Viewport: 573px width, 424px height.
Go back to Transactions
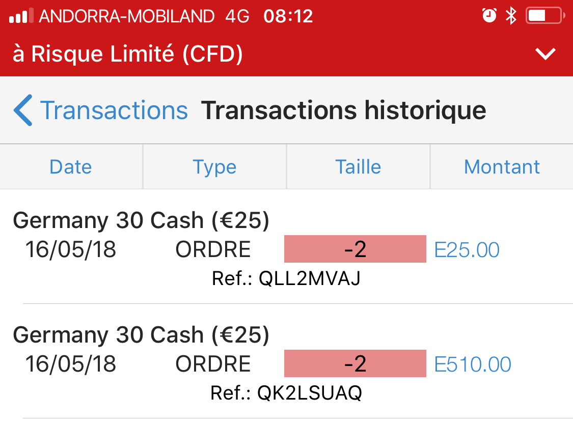point(114,110)
